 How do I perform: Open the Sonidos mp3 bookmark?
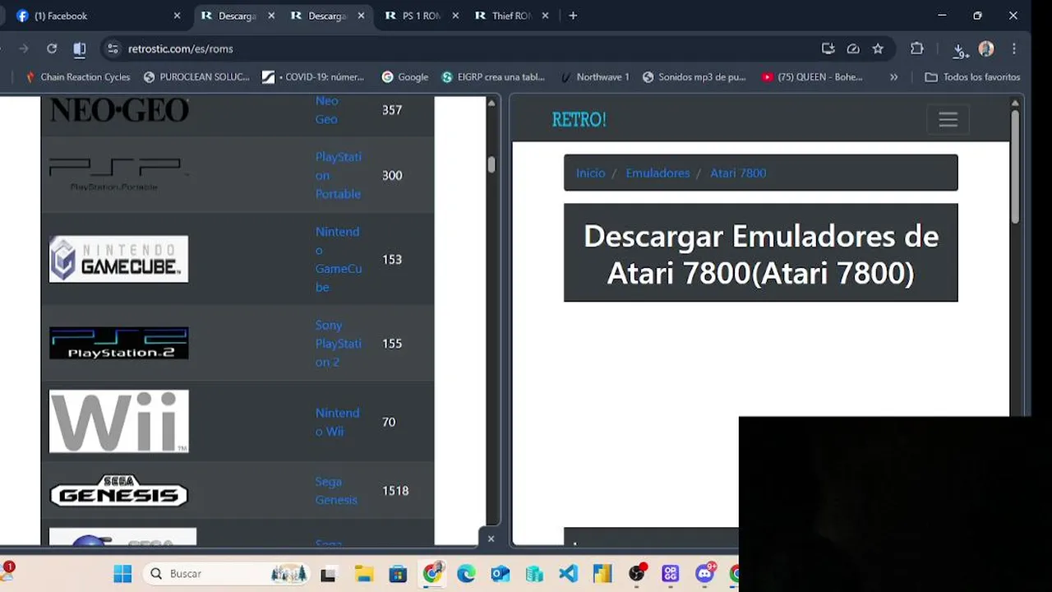(x=694, y=77)
